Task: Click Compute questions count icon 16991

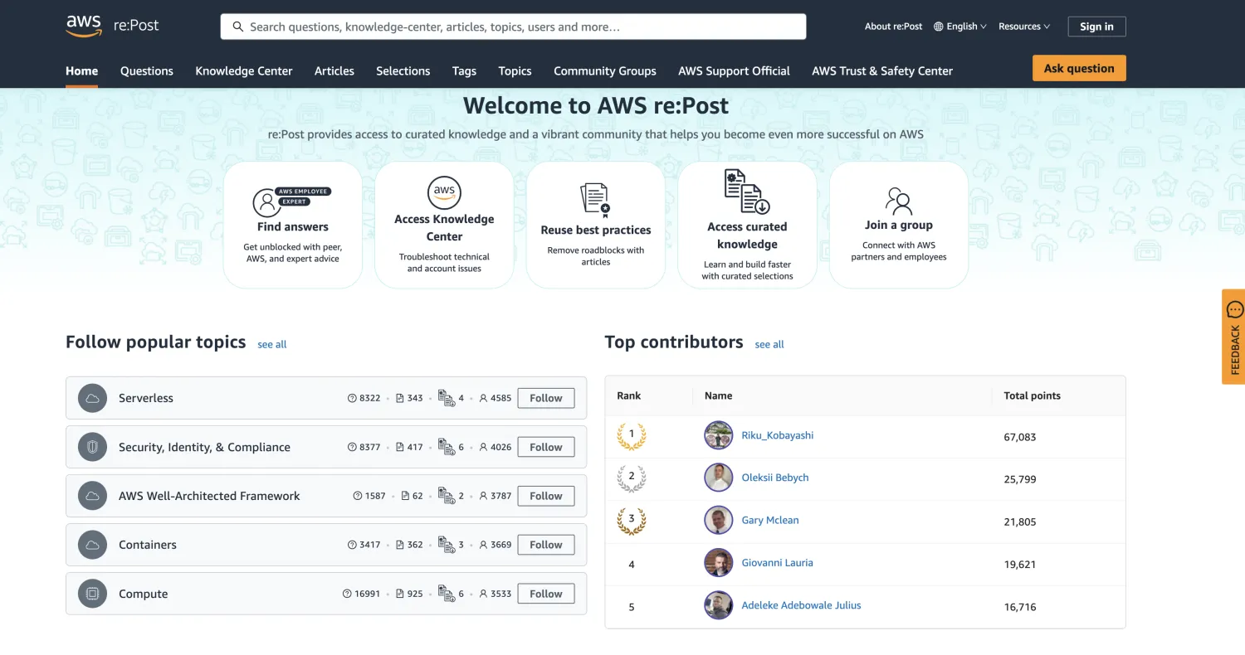Action: coord(347,594)
